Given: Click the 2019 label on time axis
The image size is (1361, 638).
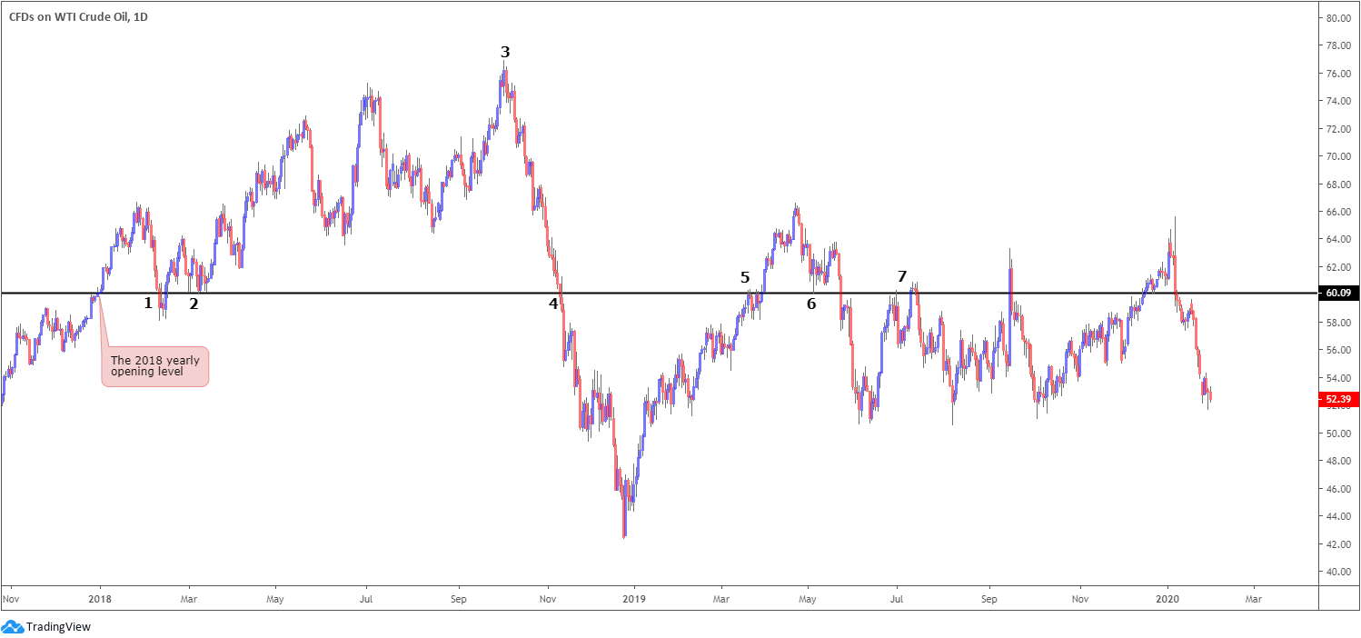Looking at the screenshot, I should pos(635,600).
